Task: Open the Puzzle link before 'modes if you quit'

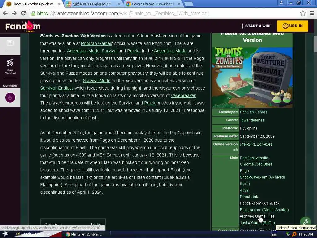Action: tap(150, 103)
